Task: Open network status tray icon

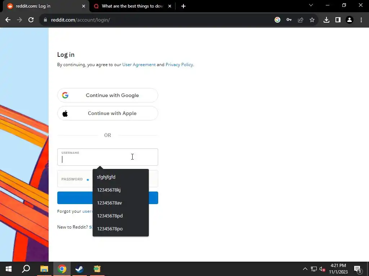Action: point(314,269)
